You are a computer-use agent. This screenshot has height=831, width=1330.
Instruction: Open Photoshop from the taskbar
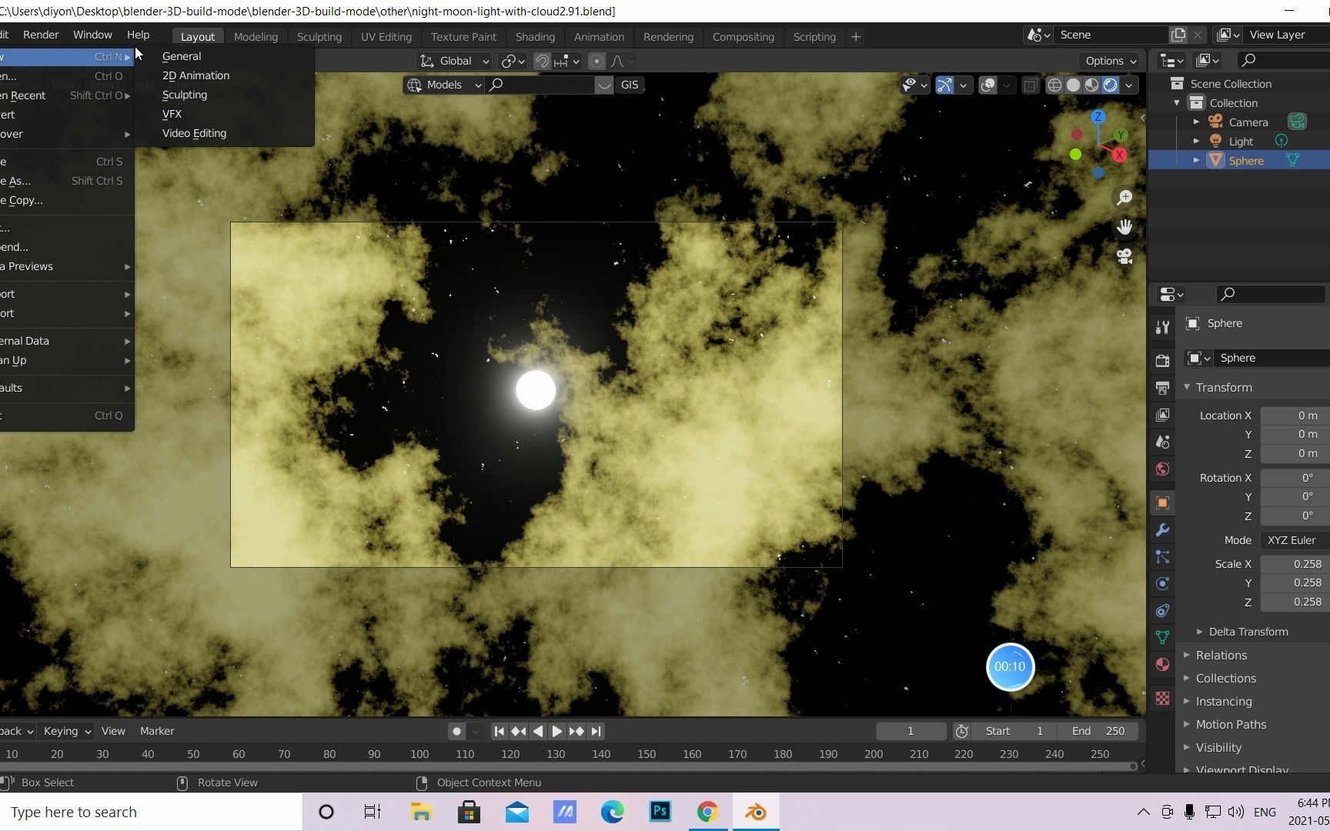pos(660,812)
